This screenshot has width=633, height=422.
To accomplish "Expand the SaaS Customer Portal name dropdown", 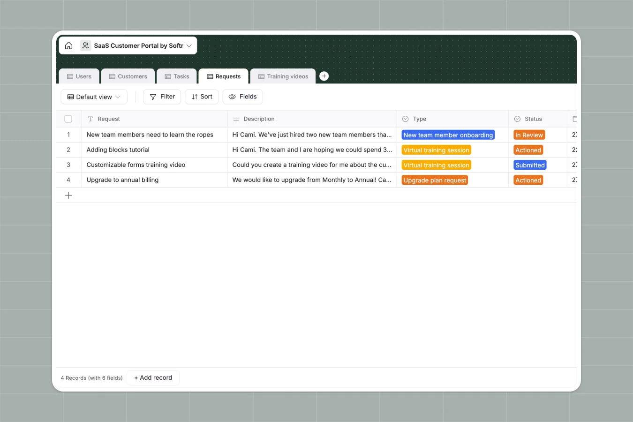I will [189, 45].
